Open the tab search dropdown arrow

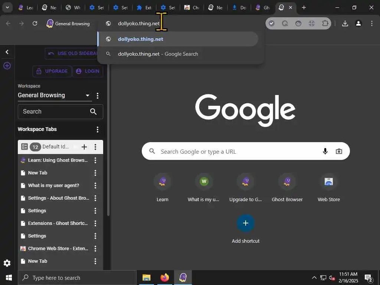[7, 7]
